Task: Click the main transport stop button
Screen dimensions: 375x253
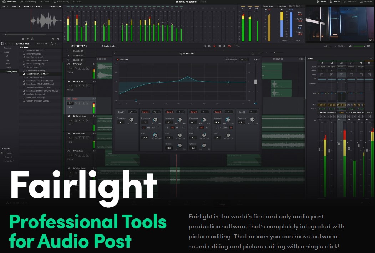Action: pos(219,46)
